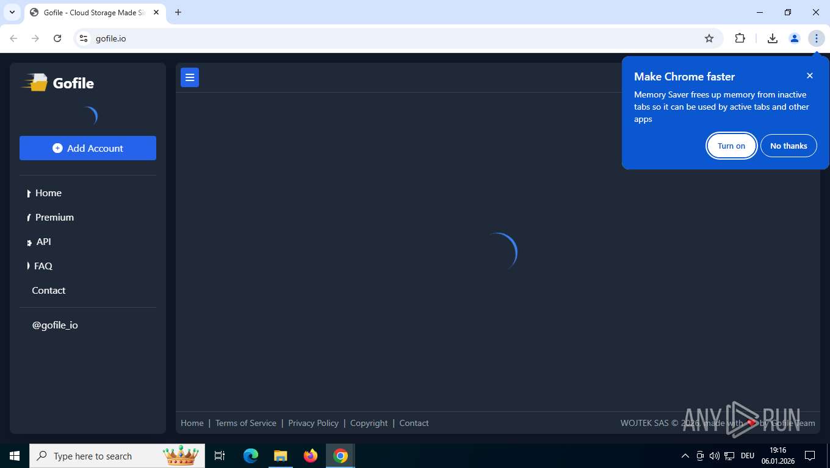Decline Memory Saver with No thanks
Viewport: 830px width, 468px height.
tap(789, 146)
